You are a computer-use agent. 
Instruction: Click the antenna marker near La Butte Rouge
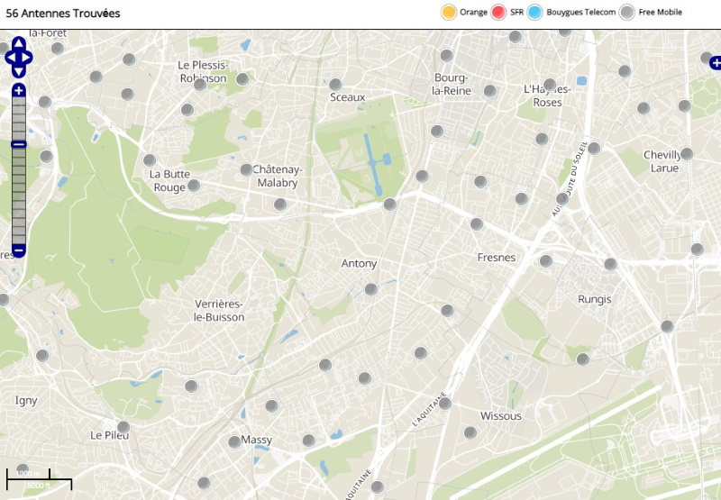pyautogui.click(x=193, y=186)
